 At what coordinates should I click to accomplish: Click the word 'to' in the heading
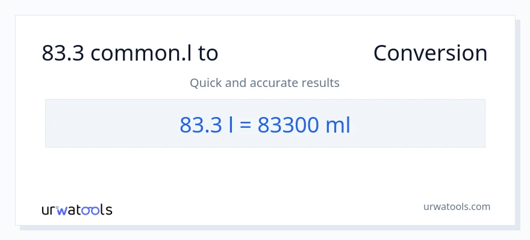coord(208,53)
